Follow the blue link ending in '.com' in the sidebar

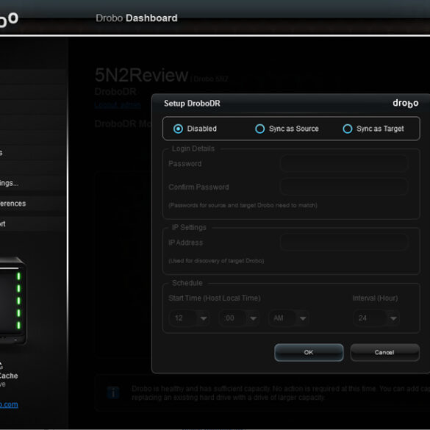pos(9,404)
